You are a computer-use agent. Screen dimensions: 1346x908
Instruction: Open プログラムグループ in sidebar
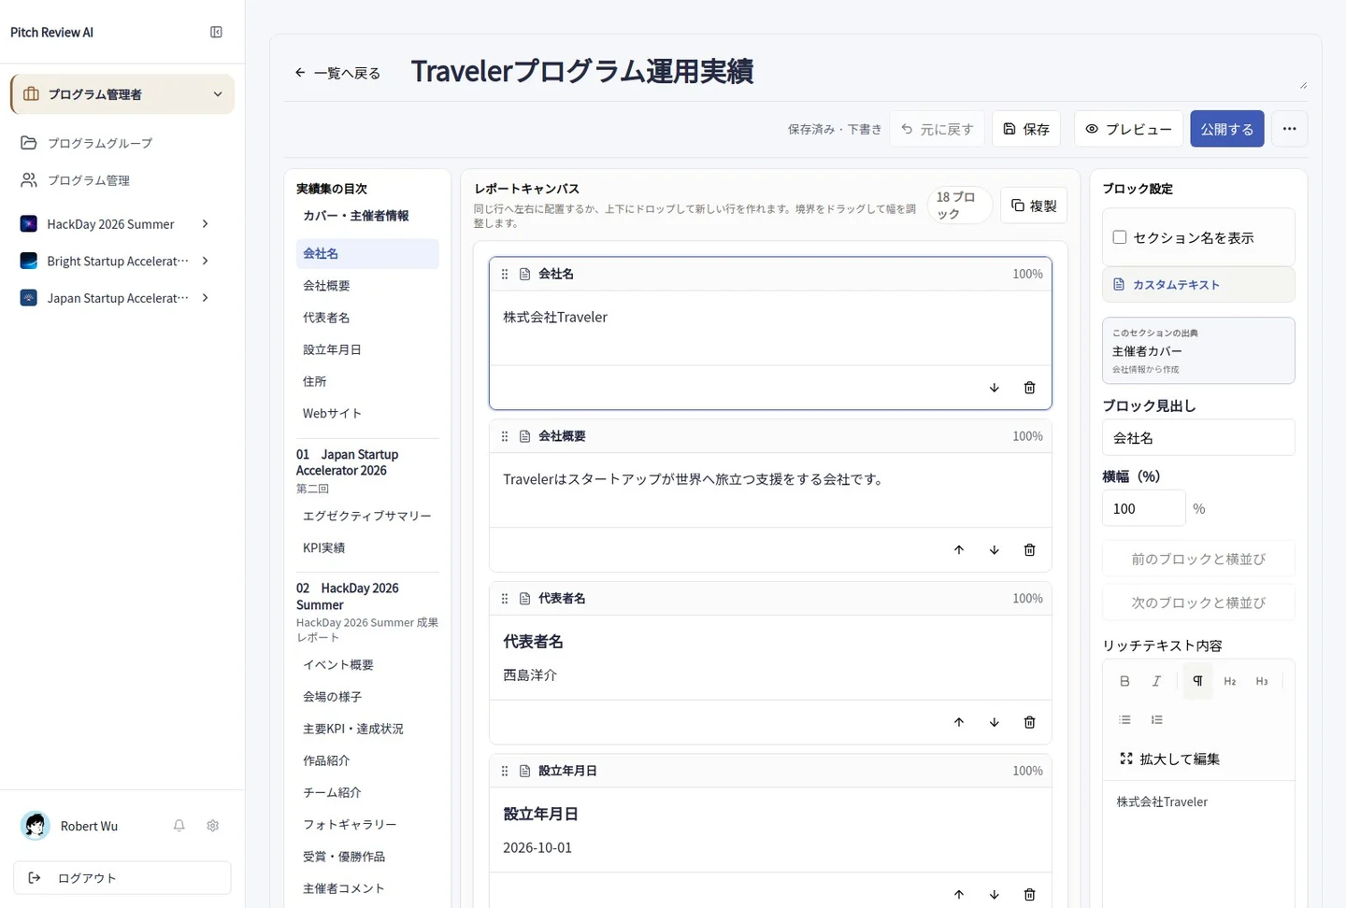point(122,143)
